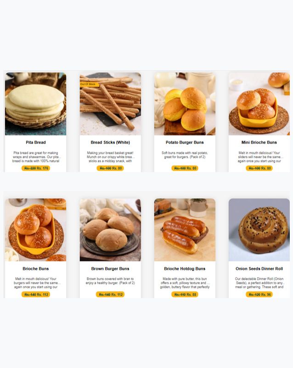
Task: Click the Brown Burger Buns Rs. 112 price button
Action: [x=110, y=294]
